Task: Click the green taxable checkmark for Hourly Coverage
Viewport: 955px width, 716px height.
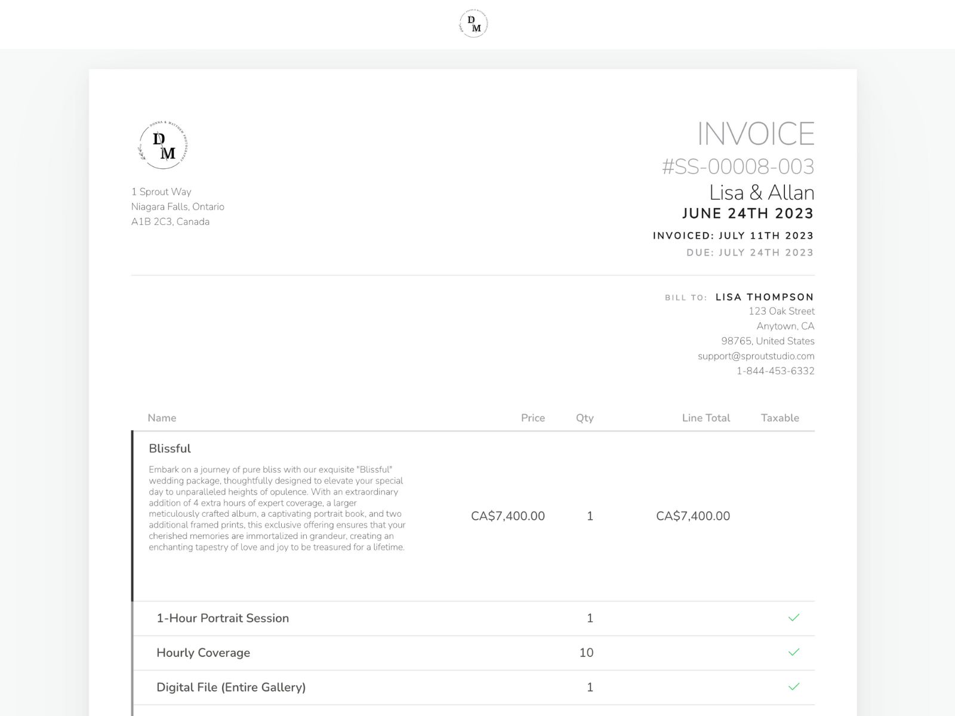Action: [794, 653]
